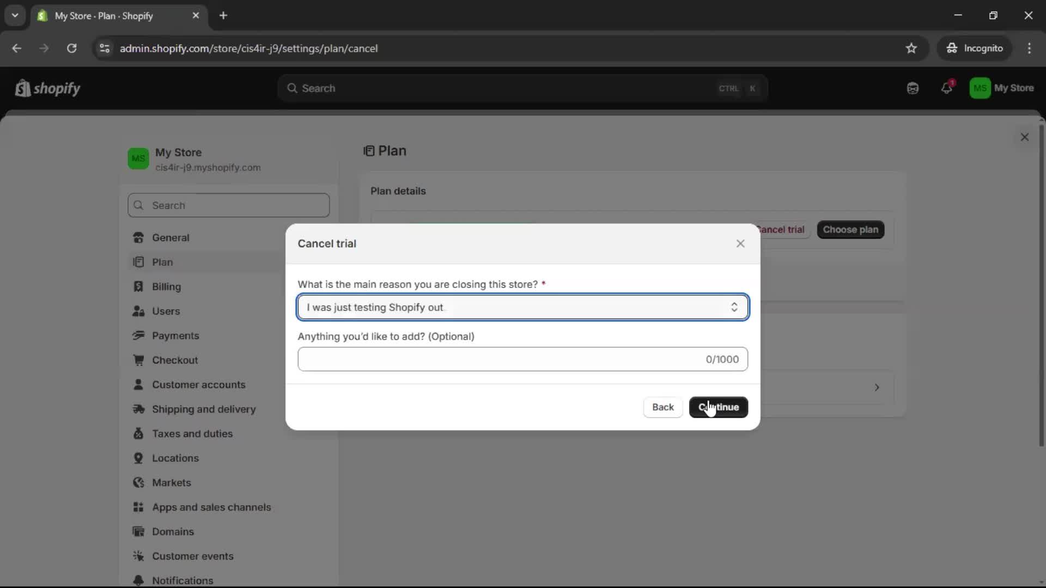Open Customer accounts settings
This screenshot has height=588, width=1046.
199,384
